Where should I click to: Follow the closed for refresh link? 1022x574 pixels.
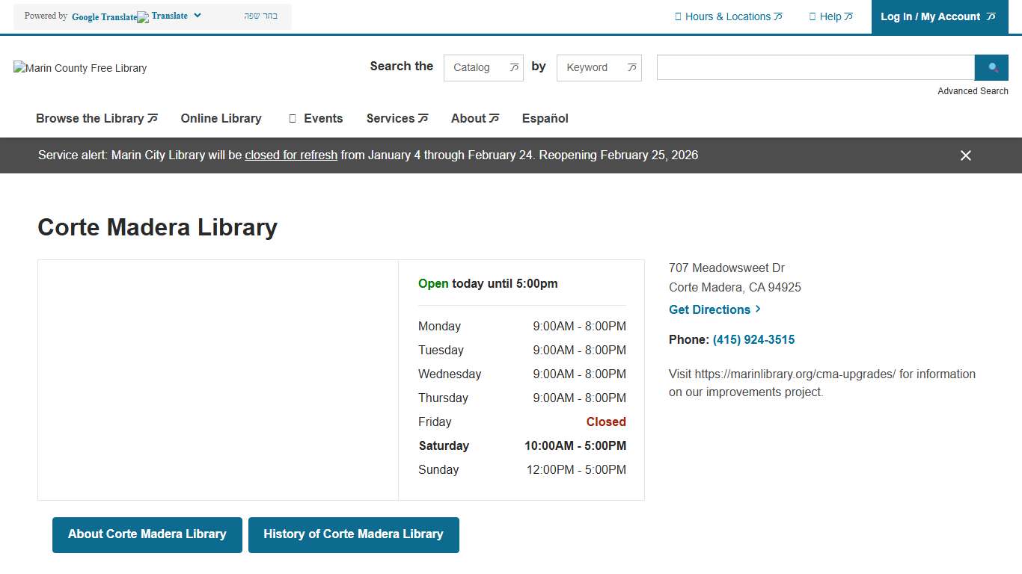click(290, 155)
